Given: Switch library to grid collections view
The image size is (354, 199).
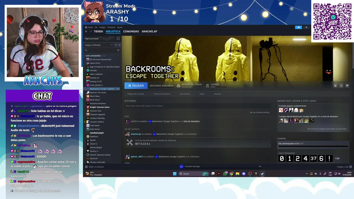Looking at the screenshot, I should [118, 38].
